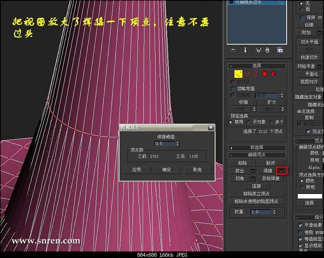Click the 视图对齐 button
Viewport: 324px width, 258px height.
[309, 82]
